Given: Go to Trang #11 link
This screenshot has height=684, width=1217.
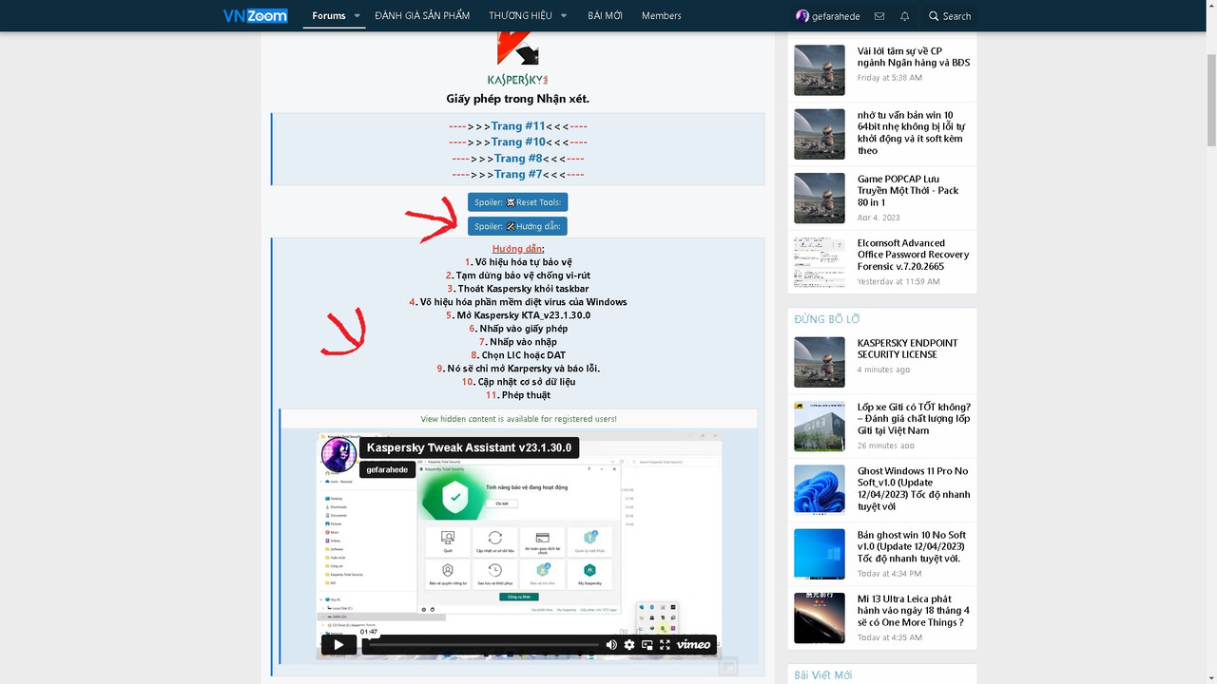Looking at the screenshot, I should tap(518, 126).
